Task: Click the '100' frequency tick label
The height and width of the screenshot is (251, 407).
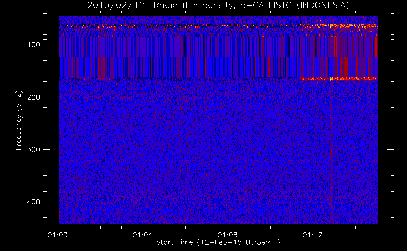Action: click(34, 45)
